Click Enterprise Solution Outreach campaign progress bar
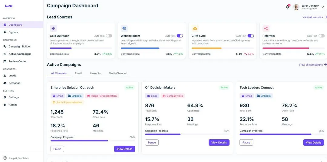Viewport: 327px width, 162px height. coord(93,141)
